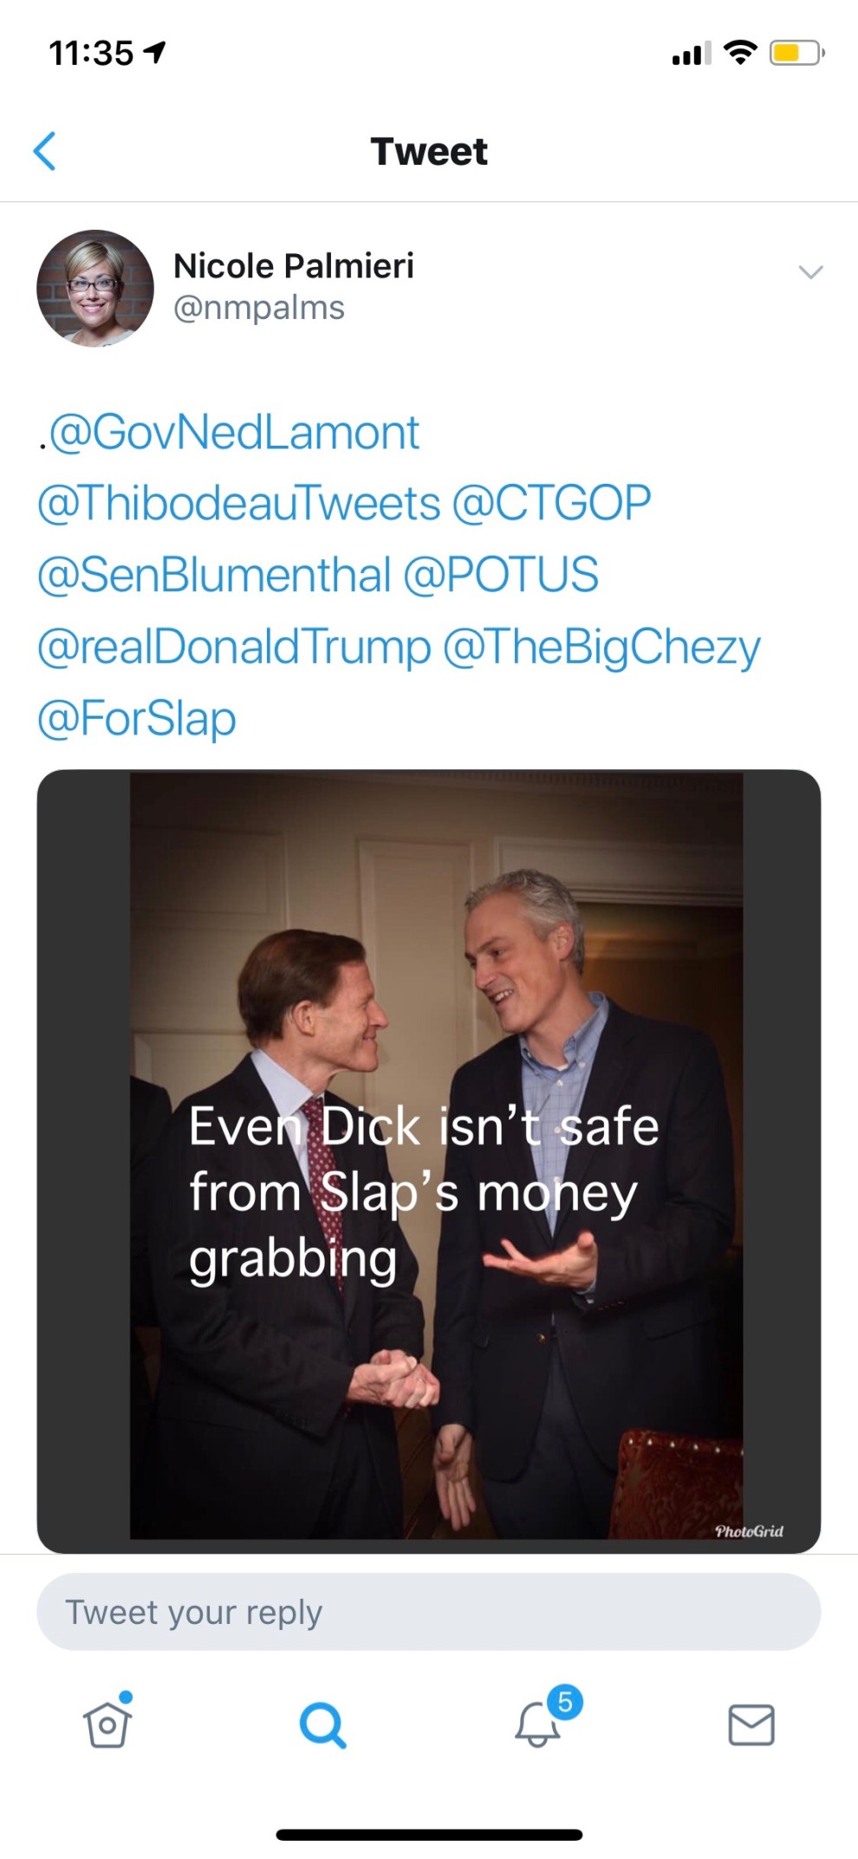Open the Messages envelope icon
858x1859 pixels.
click(751, 1724)
